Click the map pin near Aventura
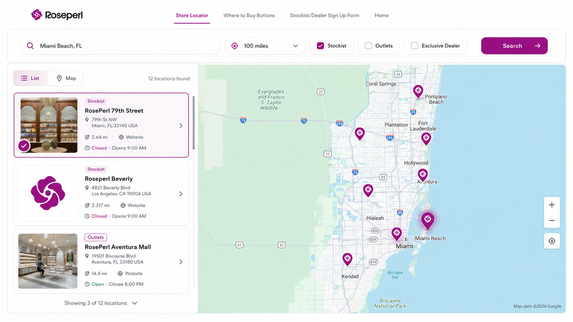 pyautogui.click(x=422, y=175)
